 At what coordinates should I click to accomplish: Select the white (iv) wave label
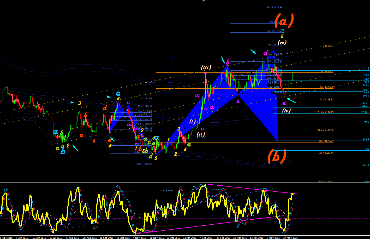point(286,111)
